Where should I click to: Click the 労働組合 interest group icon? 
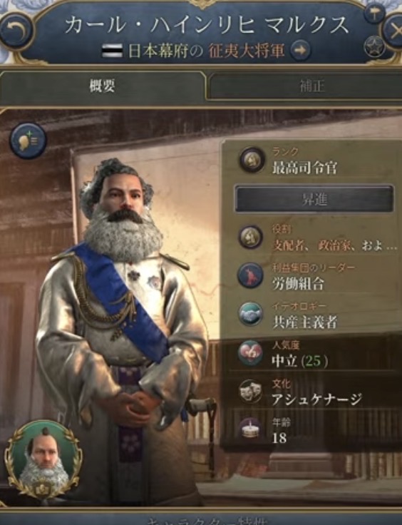click(251, 275)
